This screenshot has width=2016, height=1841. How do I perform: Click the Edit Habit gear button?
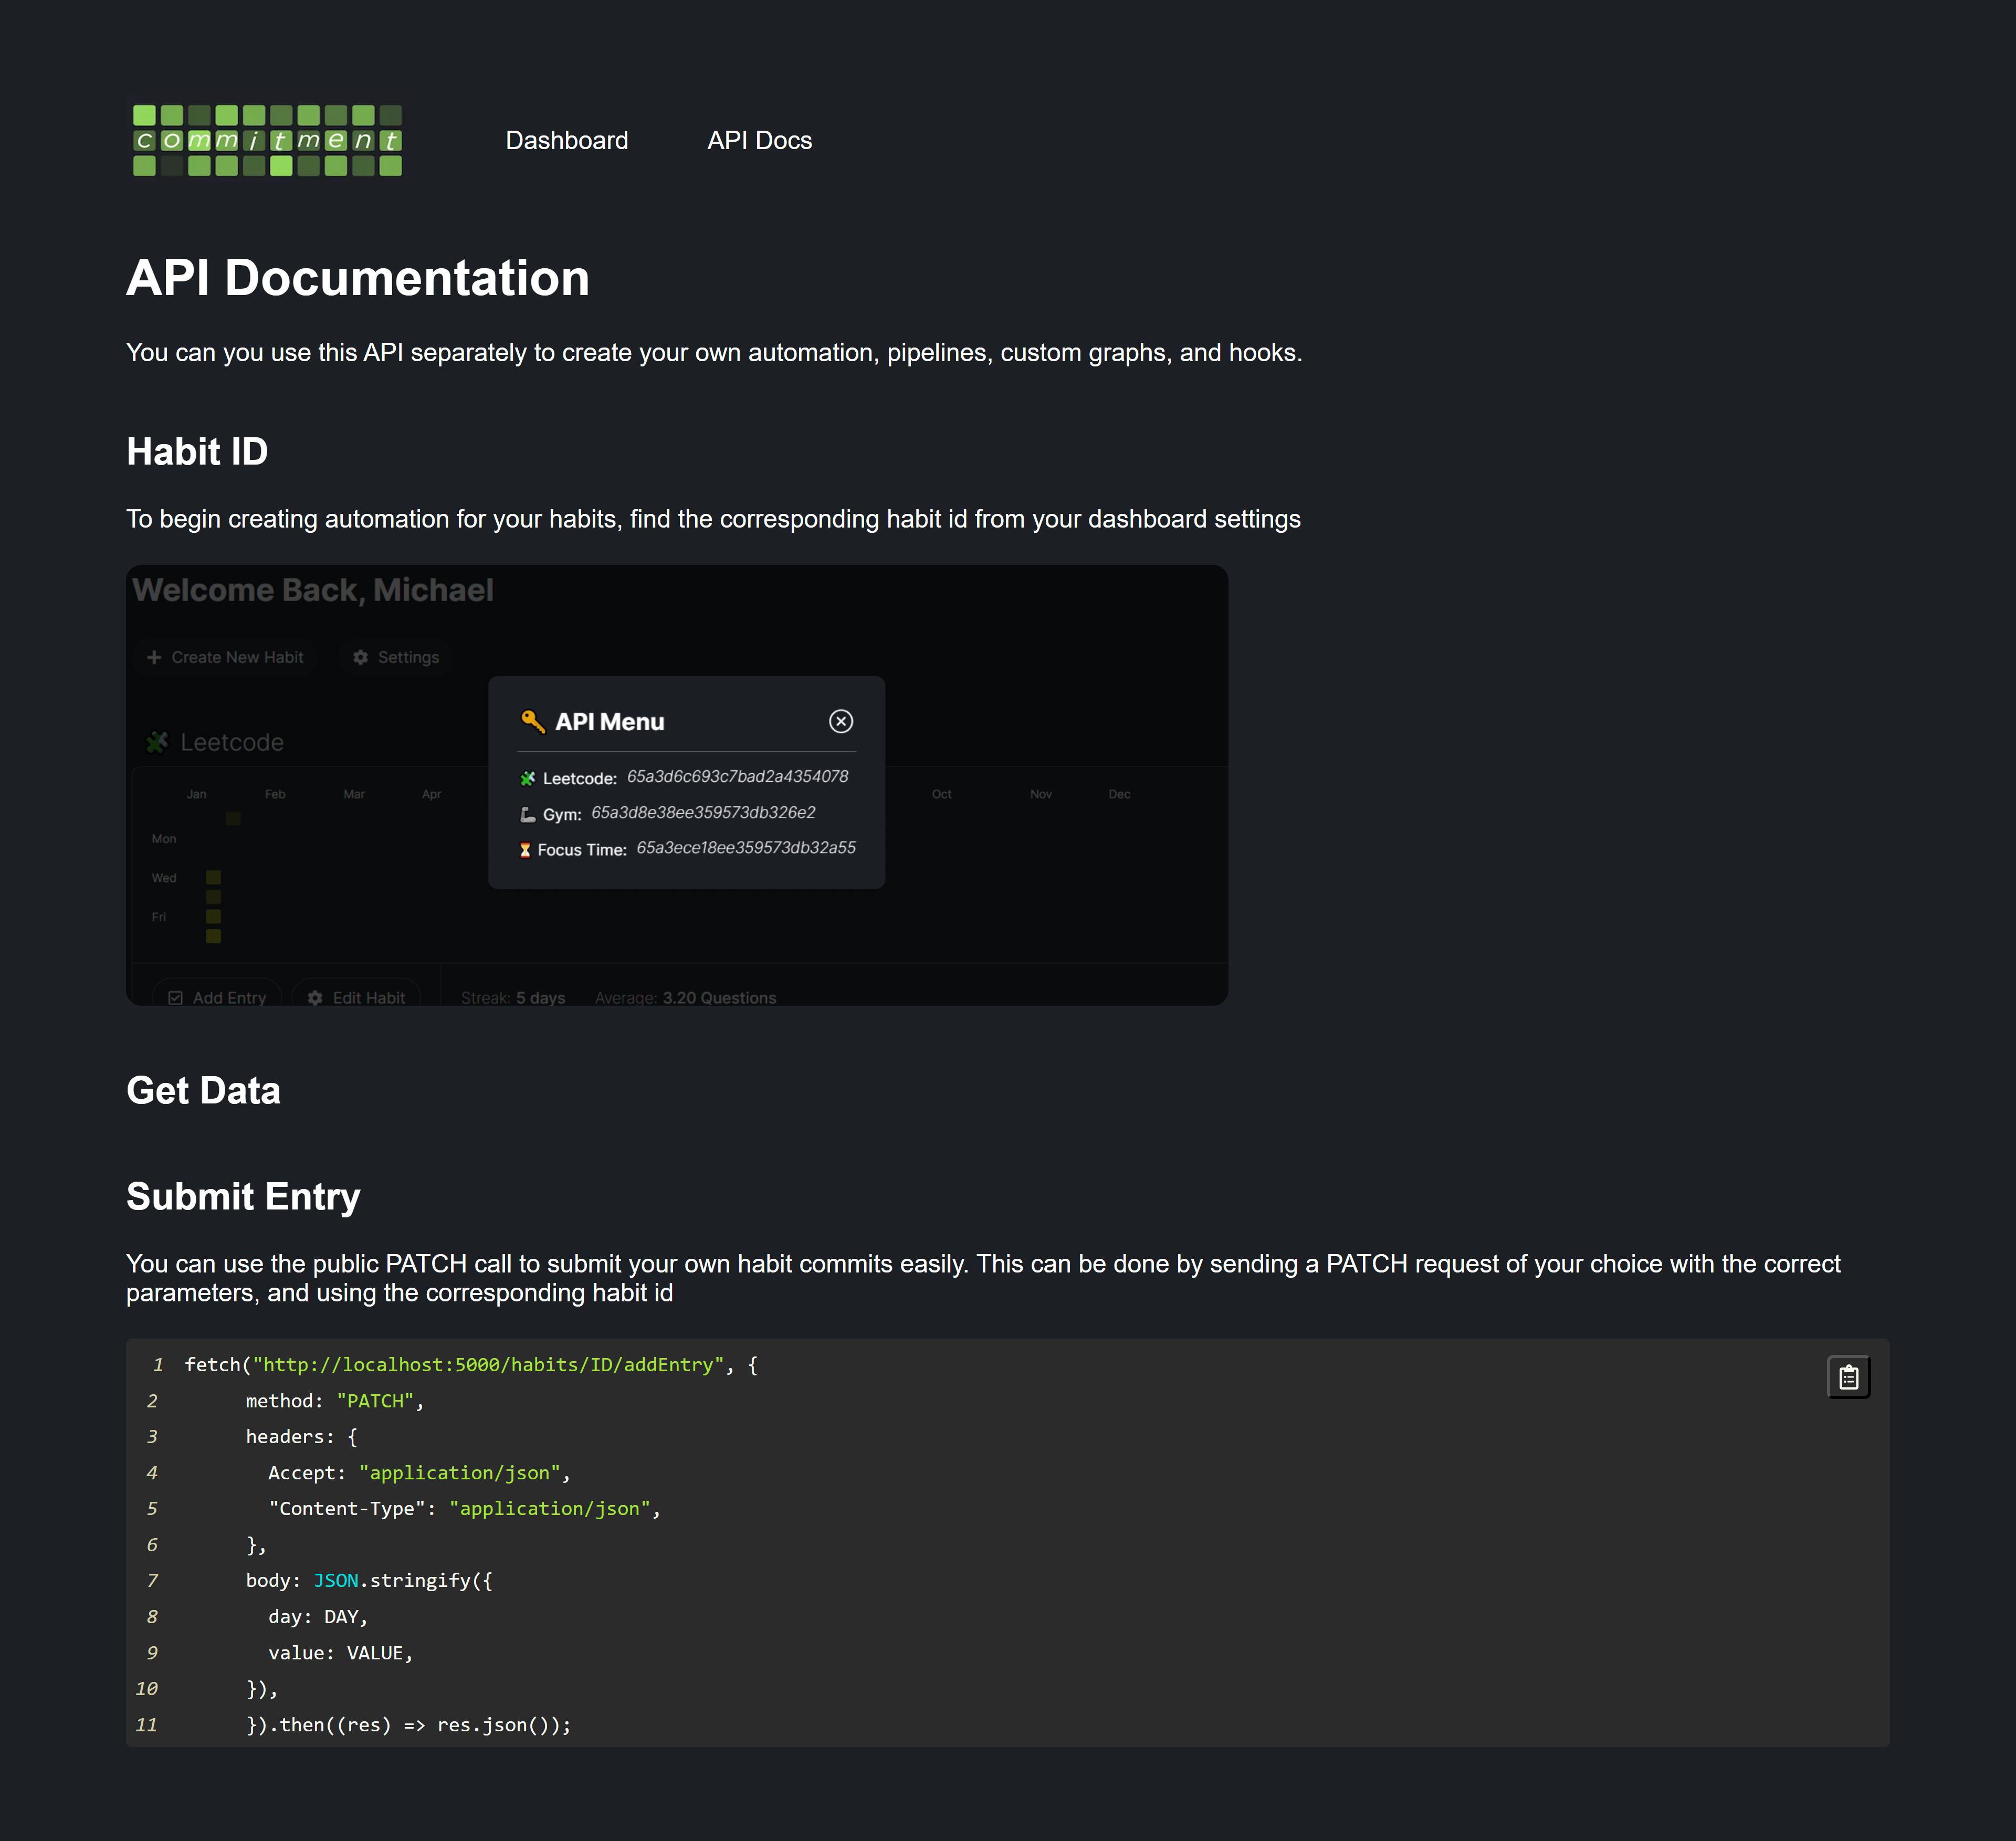tap(357, 997)
